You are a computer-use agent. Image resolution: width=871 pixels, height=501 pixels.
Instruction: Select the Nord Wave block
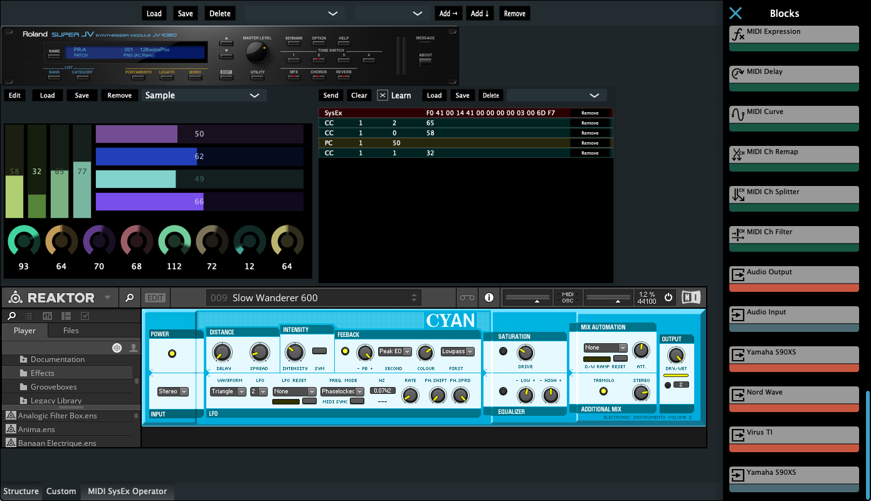click(794, 399)
